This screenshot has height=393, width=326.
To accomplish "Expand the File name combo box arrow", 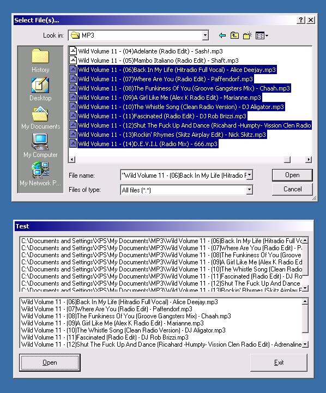I will (x=250, y=175).
